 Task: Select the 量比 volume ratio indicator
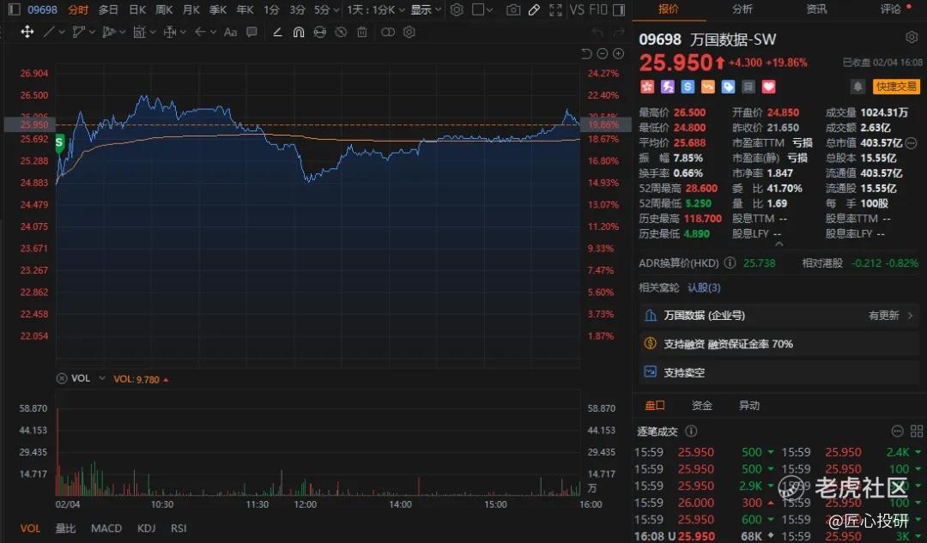(65, 528)
